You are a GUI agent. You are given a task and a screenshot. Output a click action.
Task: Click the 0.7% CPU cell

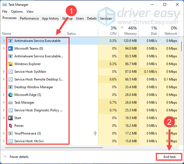click(108, 103)
